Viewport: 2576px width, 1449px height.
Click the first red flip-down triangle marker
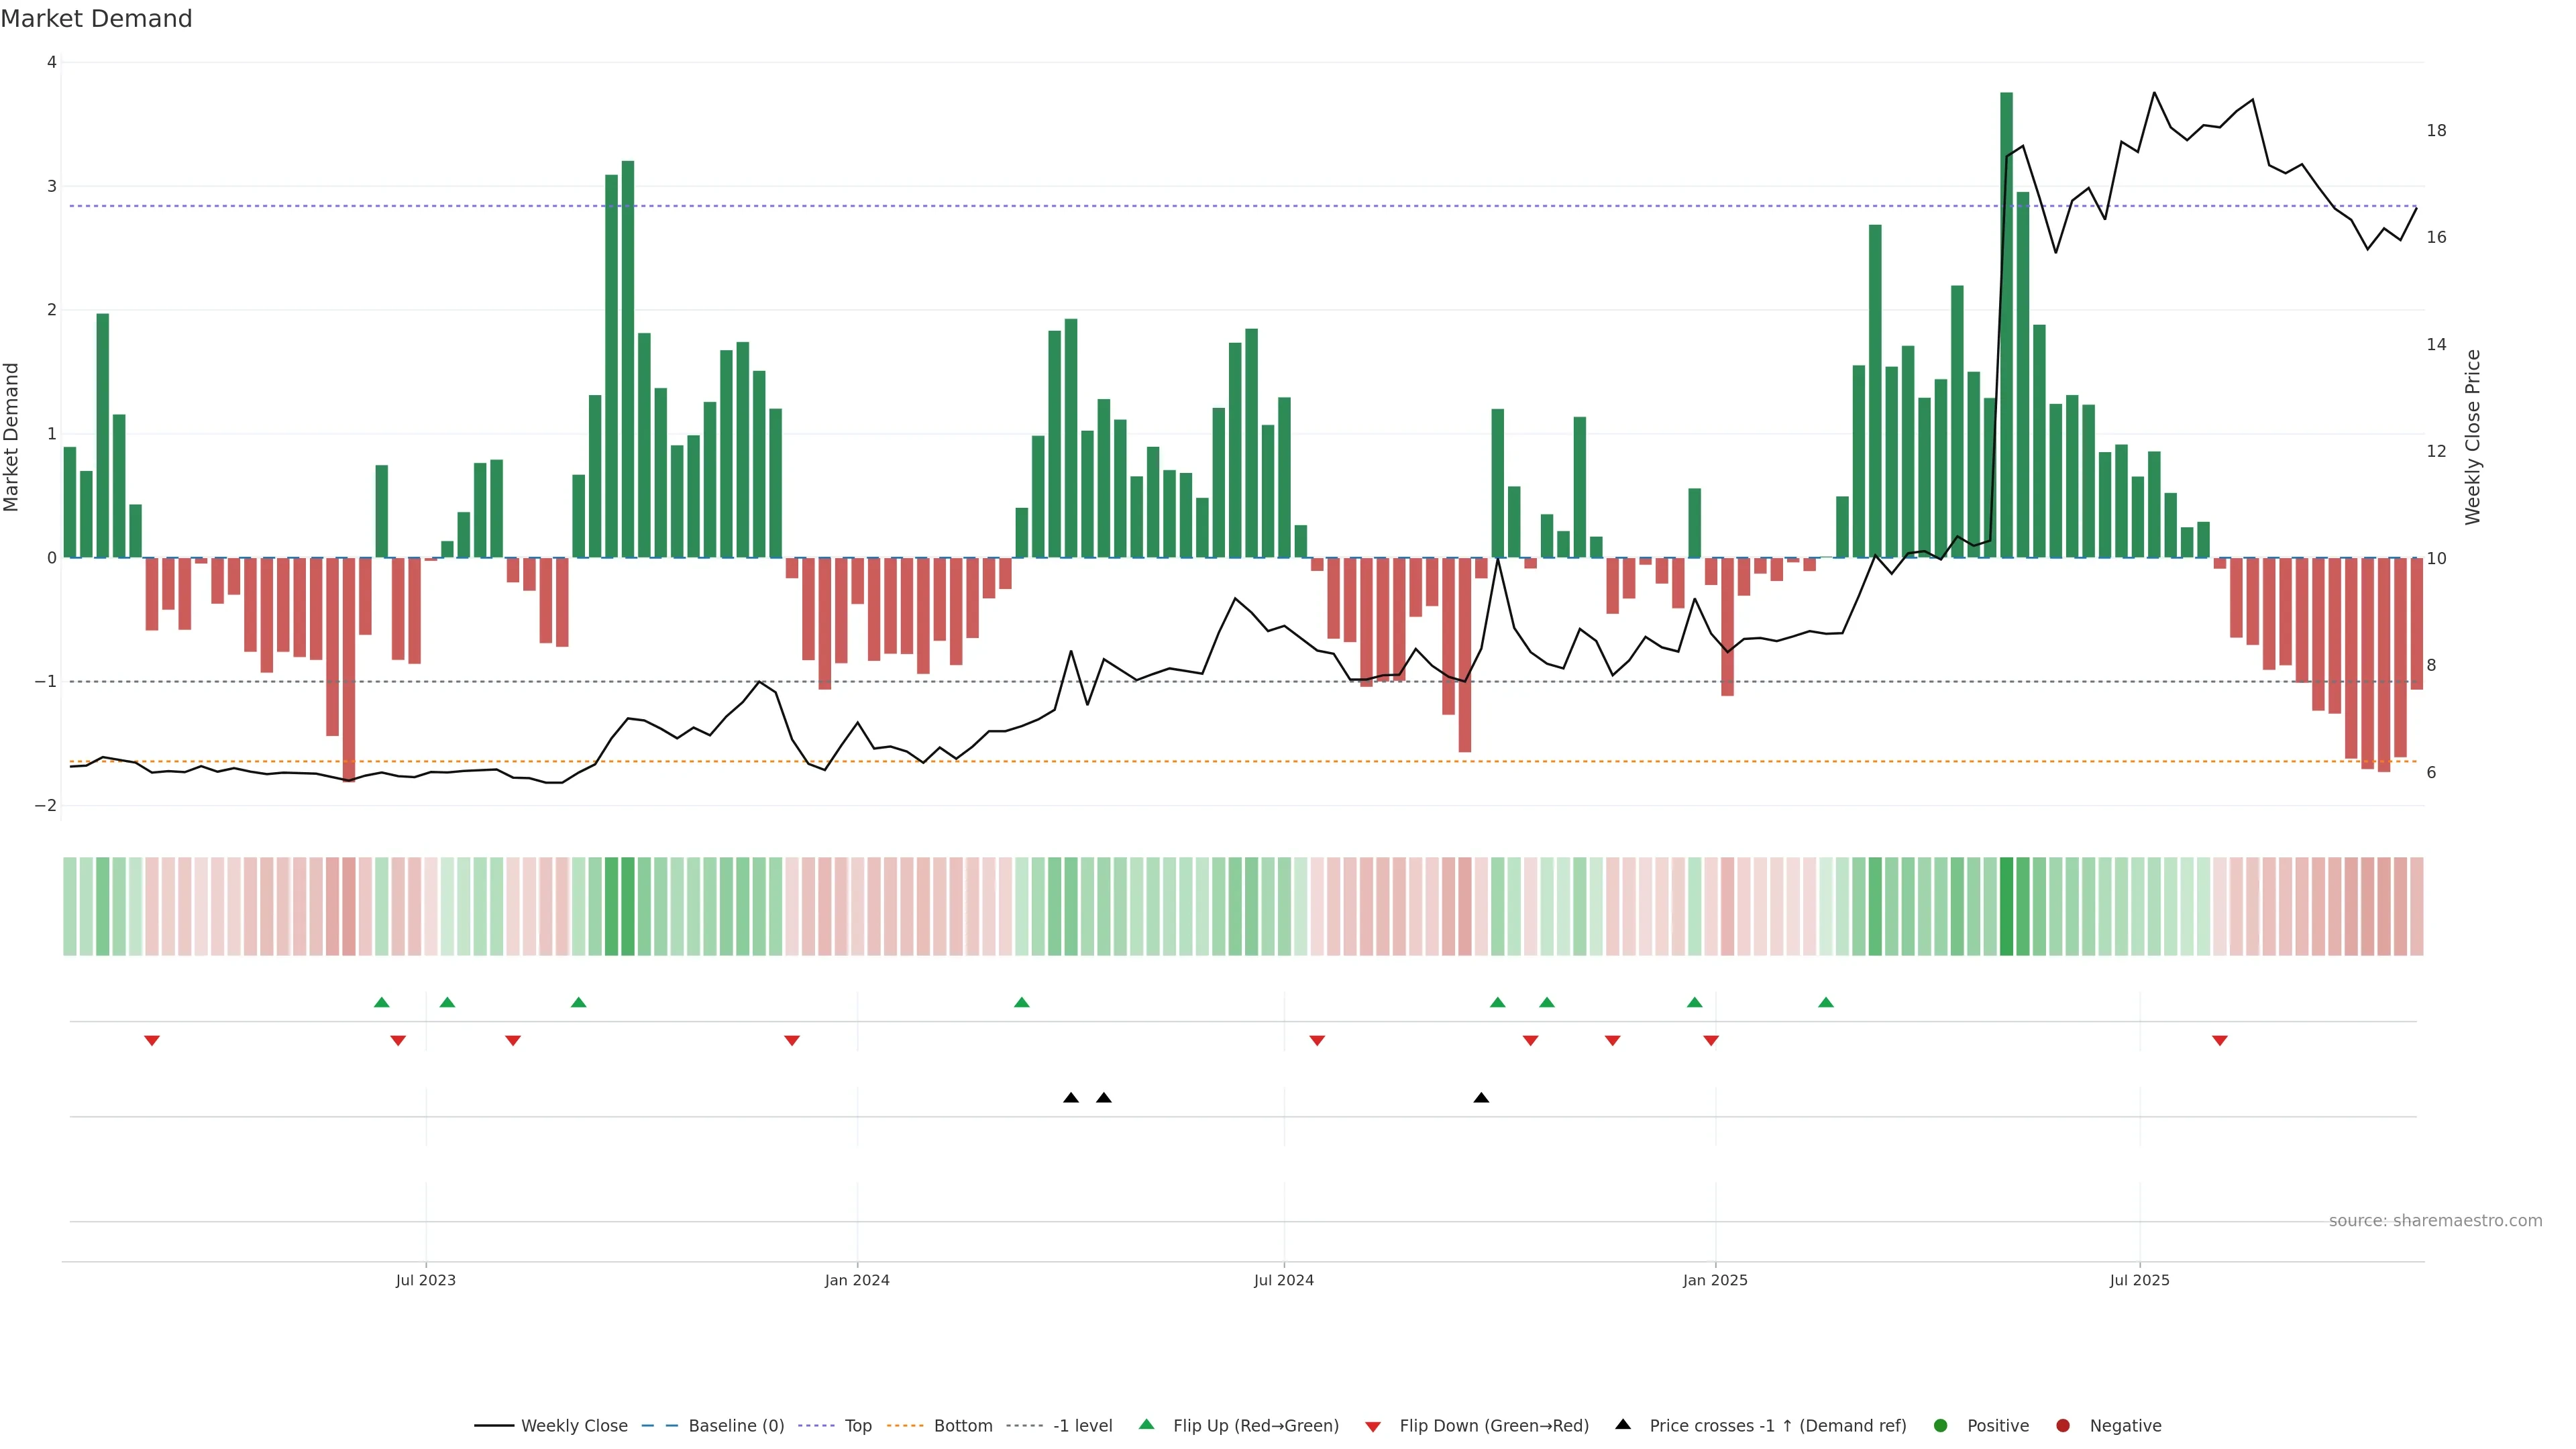152,1041
